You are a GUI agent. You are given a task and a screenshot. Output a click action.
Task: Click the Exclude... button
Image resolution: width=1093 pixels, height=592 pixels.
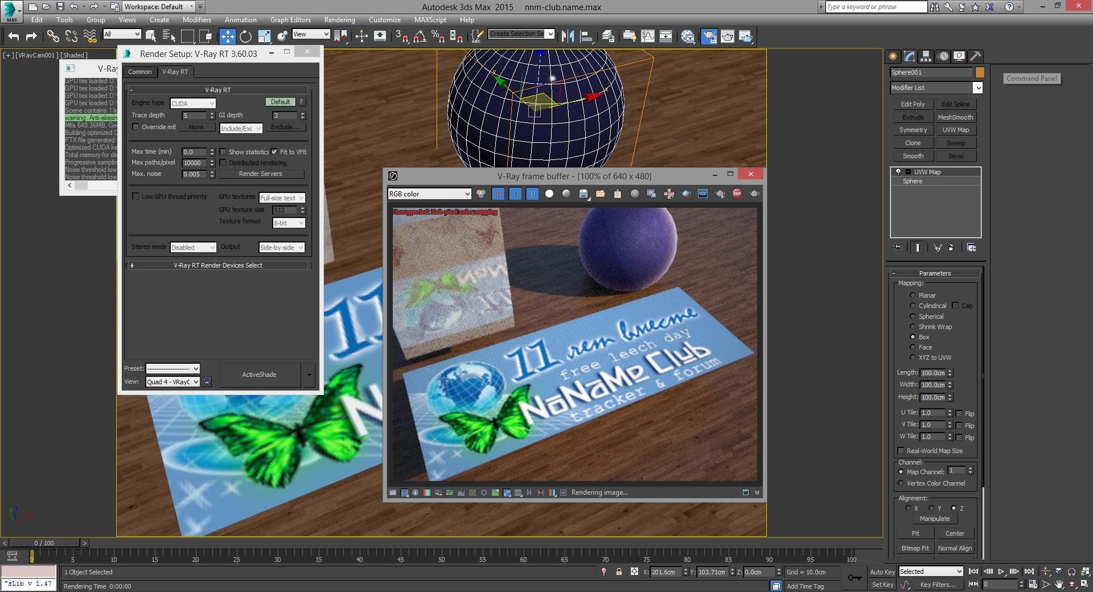click(285, 127)
